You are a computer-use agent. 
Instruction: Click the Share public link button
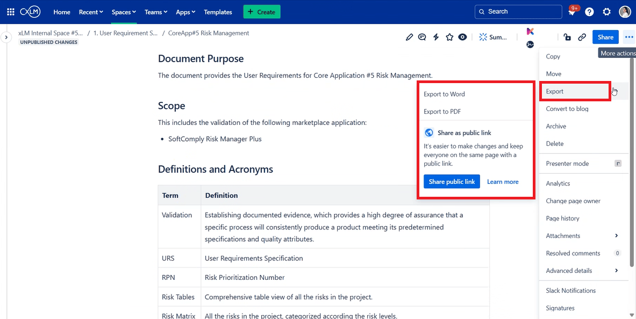point(452,182)
